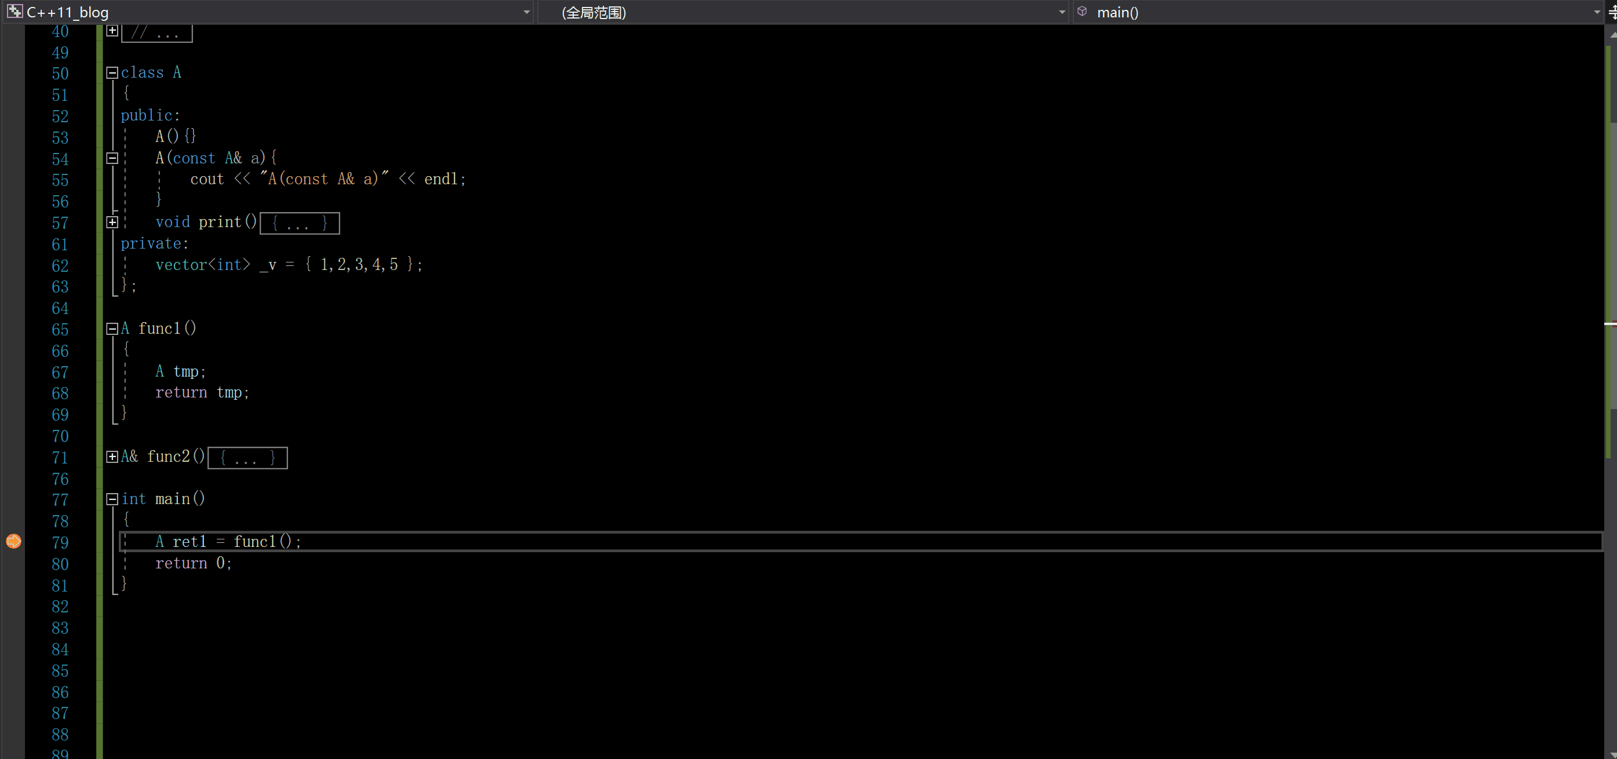
Task: Collapse the A(const A& a) constructor
Action: tap(112, 158)
